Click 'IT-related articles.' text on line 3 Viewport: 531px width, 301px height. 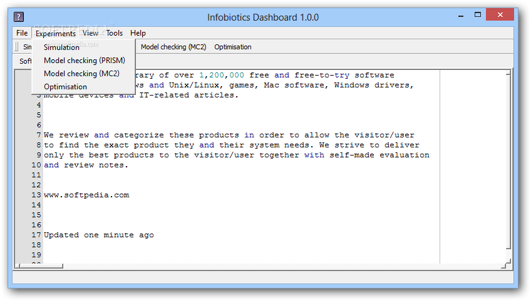188,96
